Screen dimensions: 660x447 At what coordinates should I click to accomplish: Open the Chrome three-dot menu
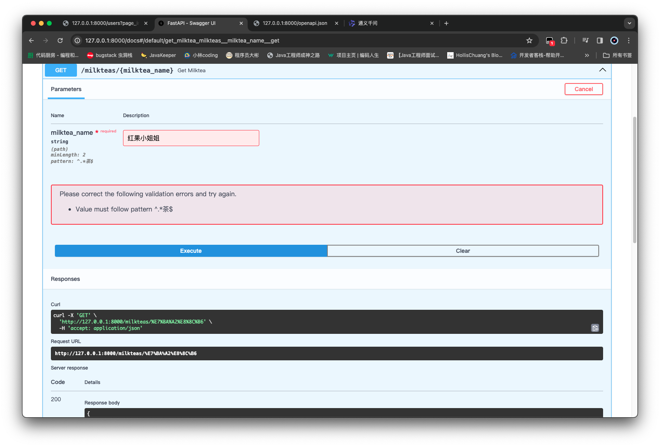coord(629,41)
